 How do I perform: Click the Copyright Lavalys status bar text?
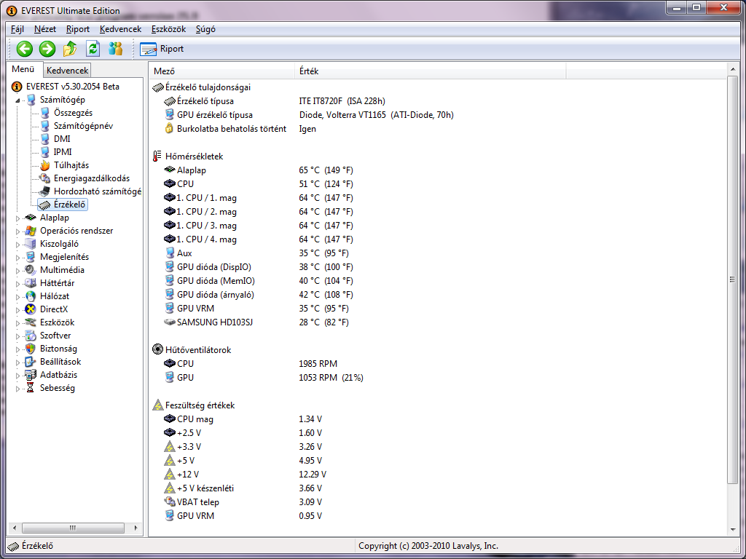tap(428, 546)
